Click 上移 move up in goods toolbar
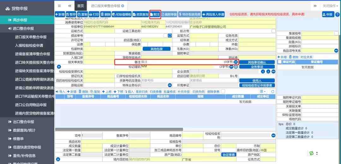This screenshot has width=341, height=164. point(107,92)
